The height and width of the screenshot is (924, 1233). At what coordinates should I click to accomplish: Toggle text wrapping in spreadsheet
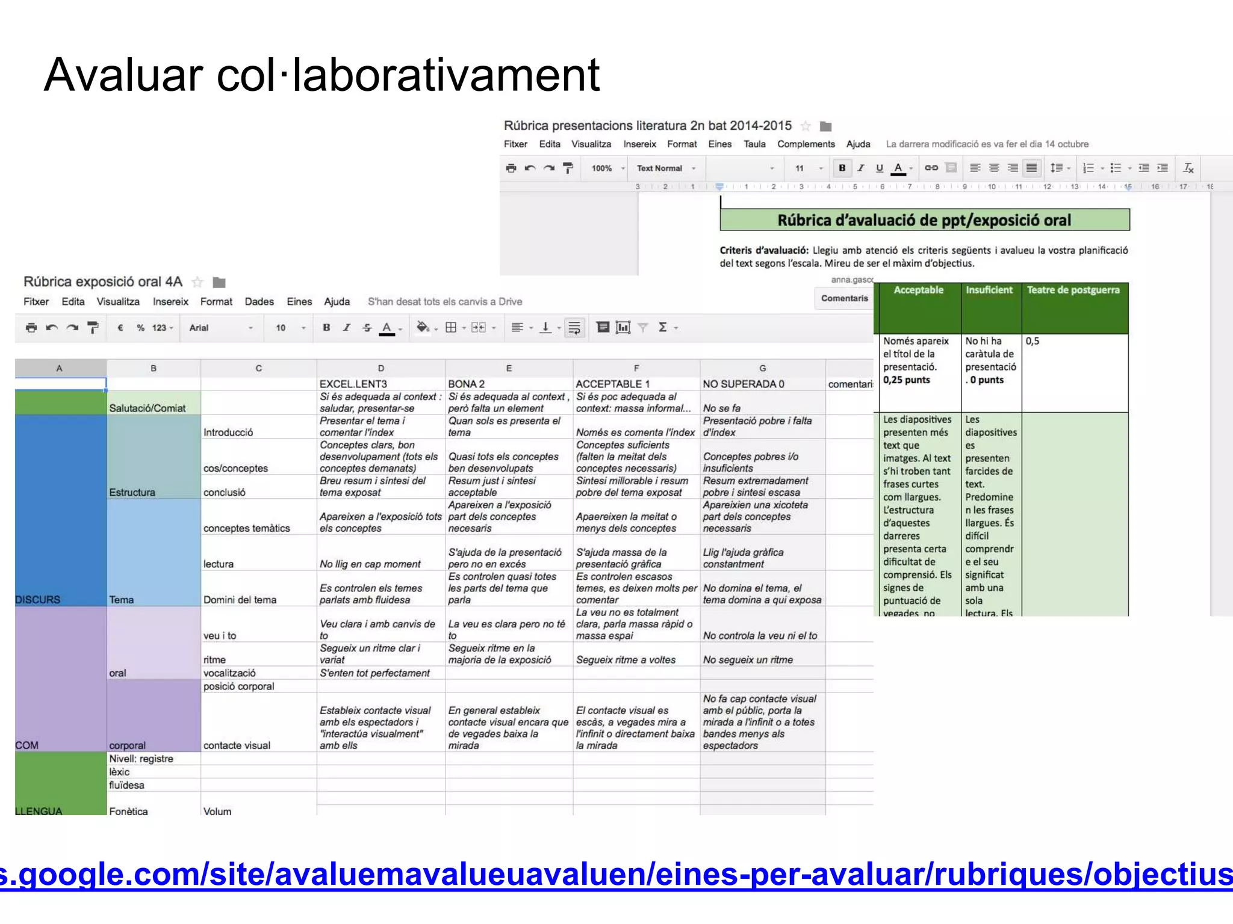pyautogui.click(x=574, y=328)
